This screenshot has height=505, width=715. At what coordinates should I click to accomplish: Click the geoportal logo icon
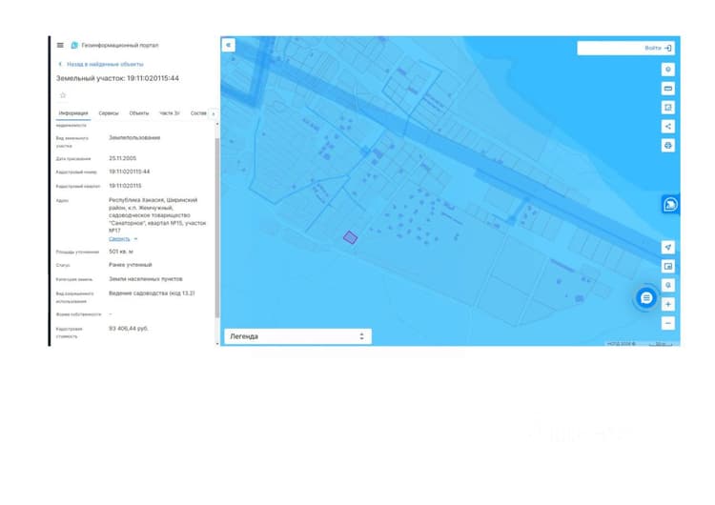[74, 45]
